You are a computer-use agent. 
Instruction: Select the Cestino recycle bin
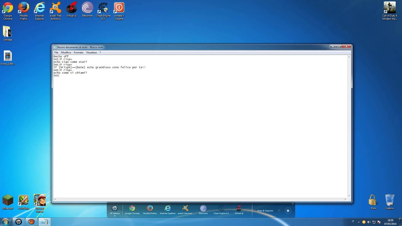[389, 202]
